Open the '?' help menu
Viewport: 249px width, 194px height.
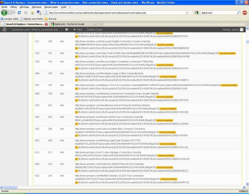70,7
